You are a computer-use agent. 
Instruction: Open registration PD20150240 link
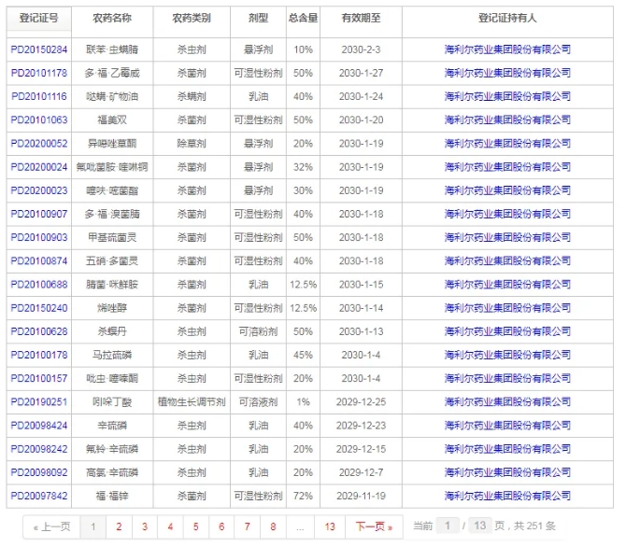click(x=39, y=308)
